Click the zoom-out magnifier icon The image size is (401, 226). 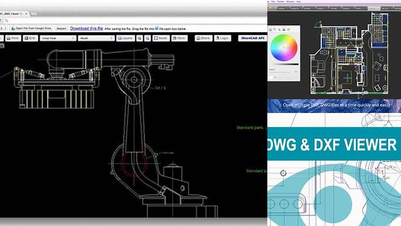(147, 38)
